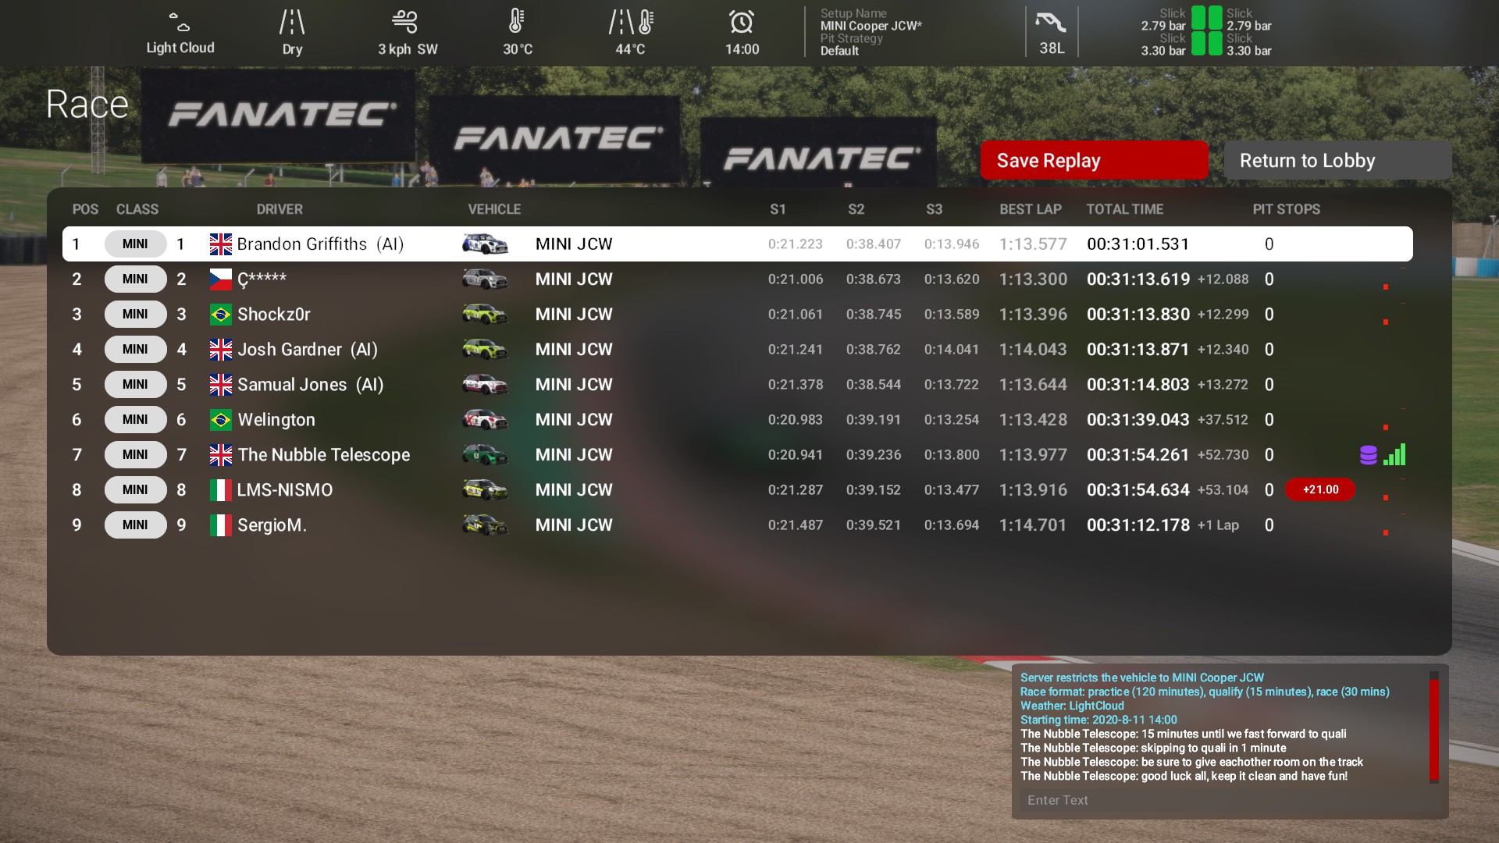Click Return to Lobby
1499x843 pixels.
coord(1337,160)
